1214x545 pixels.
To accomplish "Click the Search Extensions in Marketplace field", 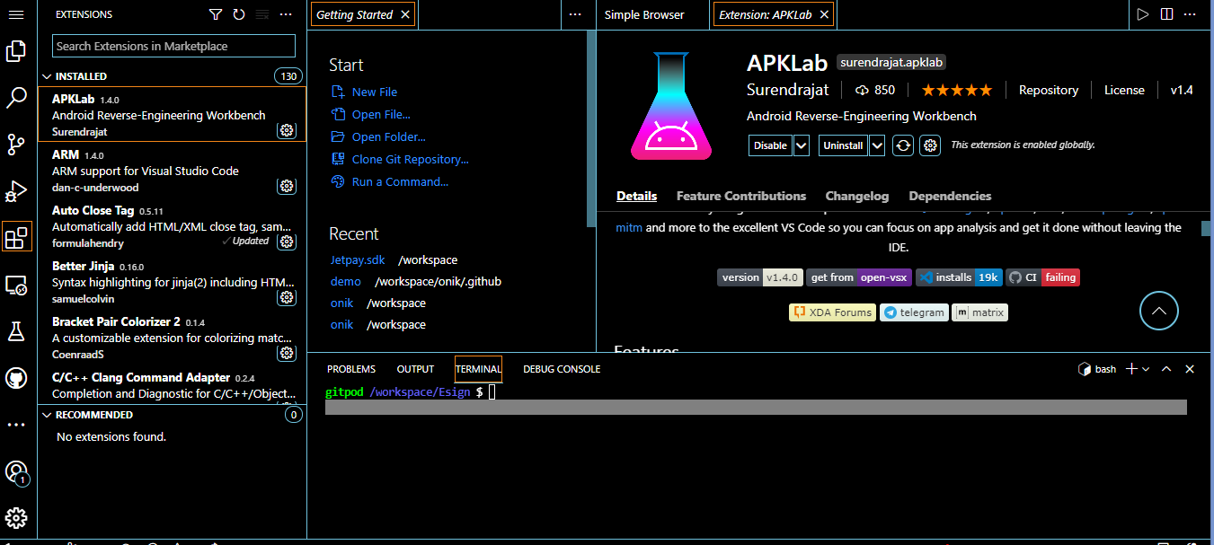I will click(174, 46).
